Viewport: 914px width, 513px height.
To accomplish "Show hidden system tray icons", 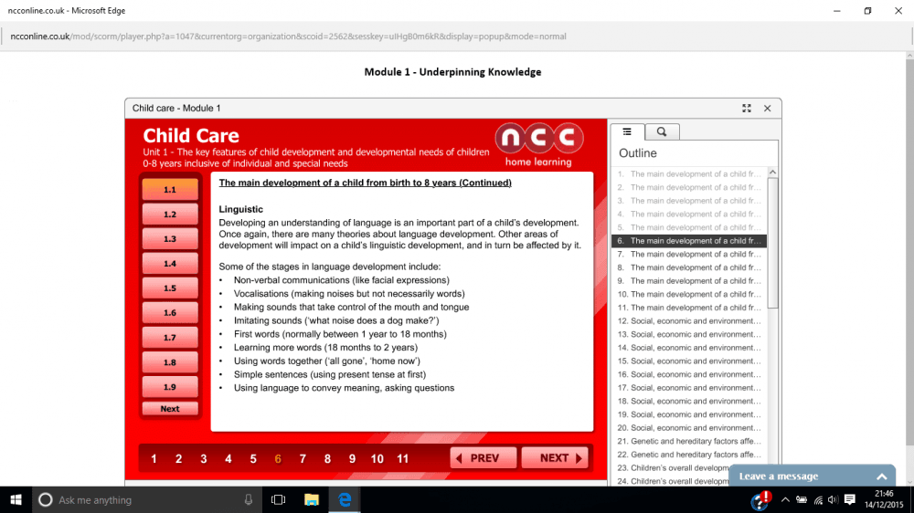I will (x=784, y=500).
